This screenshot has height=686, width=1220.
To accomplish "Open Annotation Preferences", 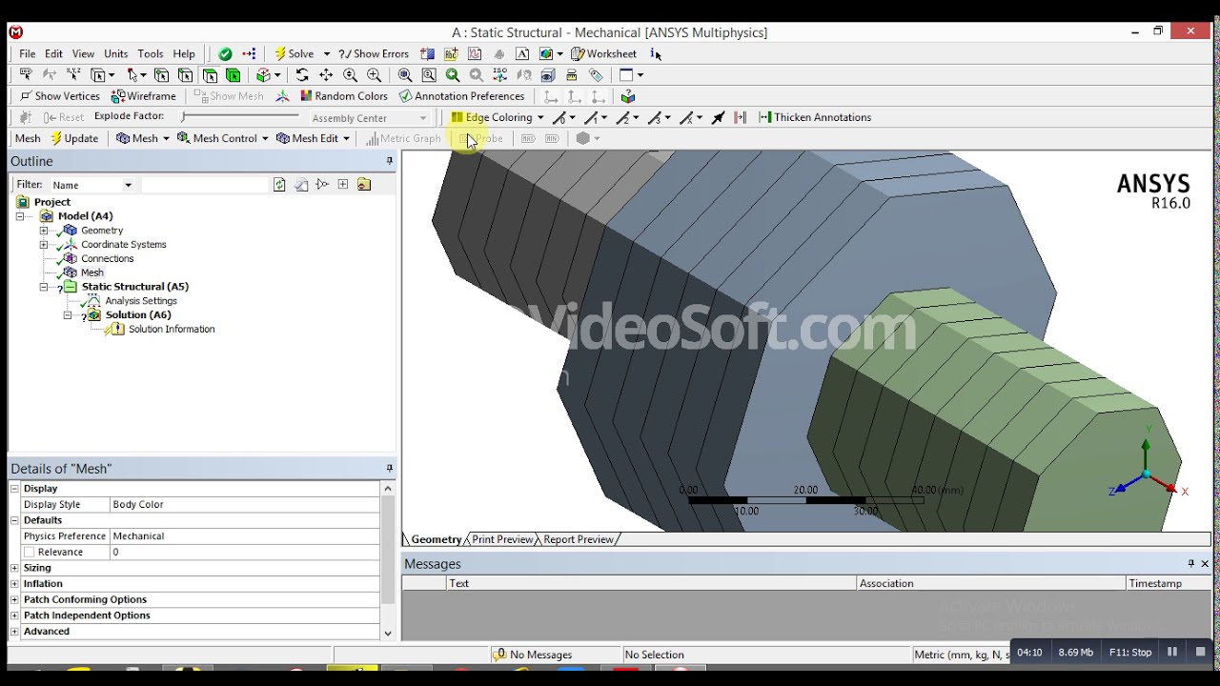I will tap(461, 96).
